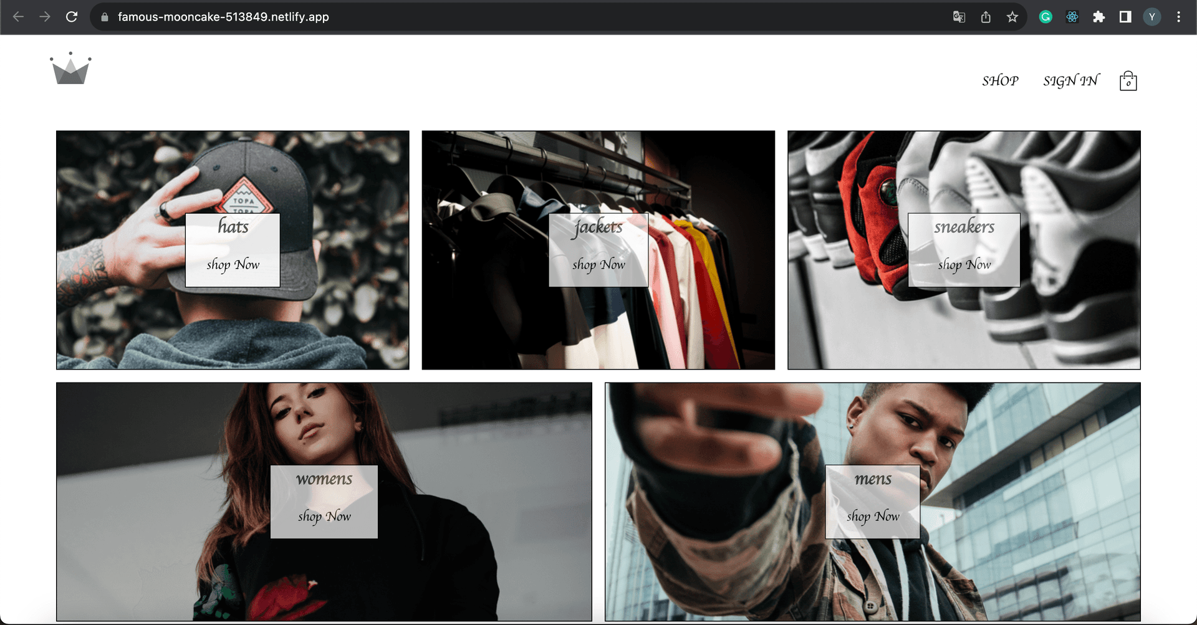Reload the page with the refresh icon

tap(72, 17)
